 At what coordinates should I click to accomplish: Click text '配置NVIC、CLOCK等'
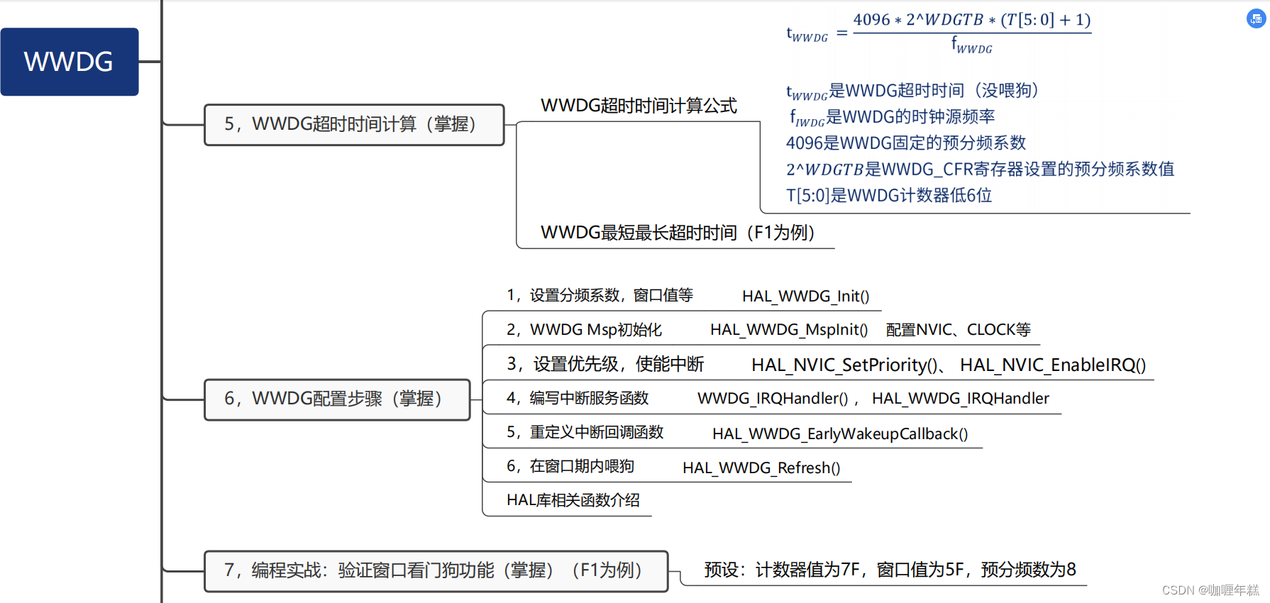958,330
